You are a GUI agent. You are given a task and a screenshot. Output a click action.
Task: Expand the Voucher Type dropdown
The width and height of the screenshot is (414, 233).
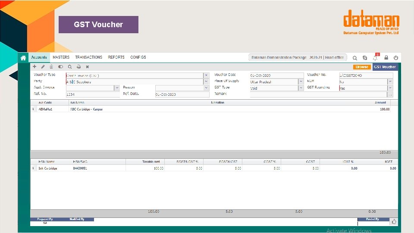[206, 76]
